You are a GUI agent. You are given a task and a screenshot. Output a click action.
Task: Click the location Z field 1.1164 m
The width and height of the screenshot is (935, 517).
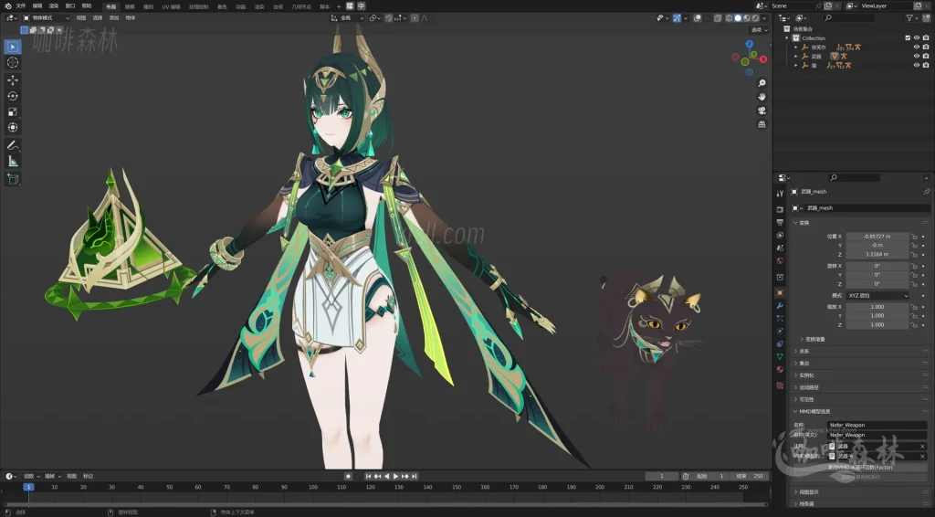877,254
